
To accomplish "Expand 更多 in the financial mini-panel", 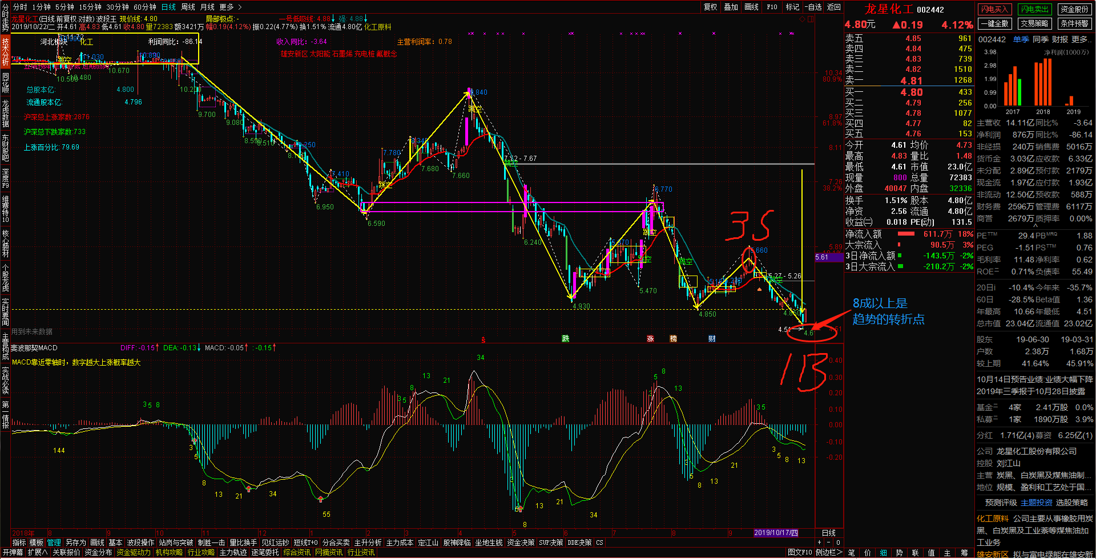I will (1081, 39).
